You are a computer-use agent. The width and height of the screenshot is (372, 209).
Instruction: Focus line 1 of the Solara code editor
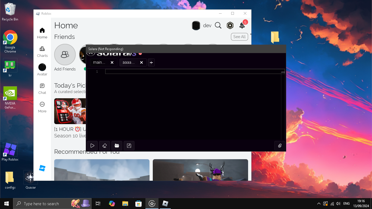click(x=195, y=72)
